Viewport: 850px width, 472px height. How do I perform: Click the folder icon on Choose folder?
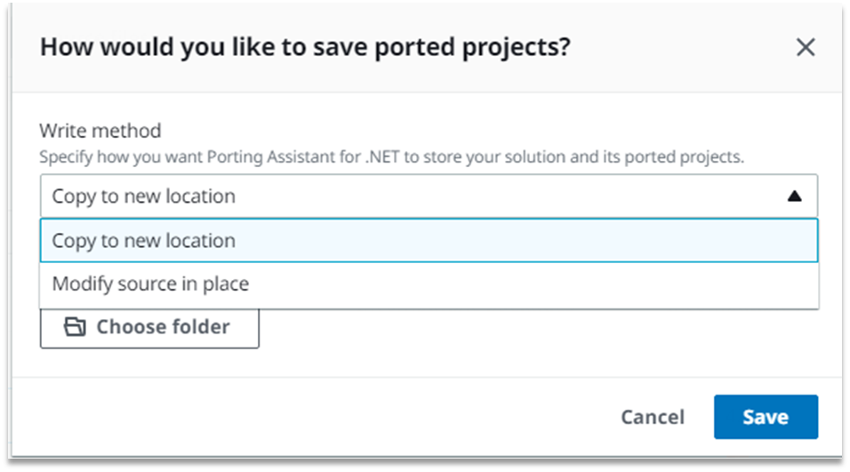point(75,327)
